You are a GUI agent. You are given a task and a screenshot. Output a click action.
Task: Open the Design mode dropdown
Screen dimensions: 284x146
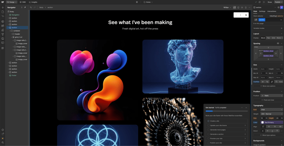12,2
